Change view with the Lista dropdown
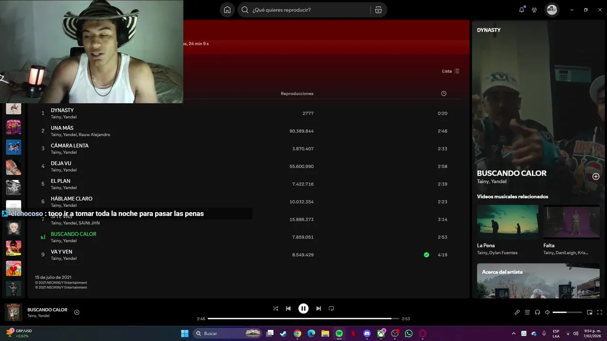This screenshot has height=341, width=607. 451,71
